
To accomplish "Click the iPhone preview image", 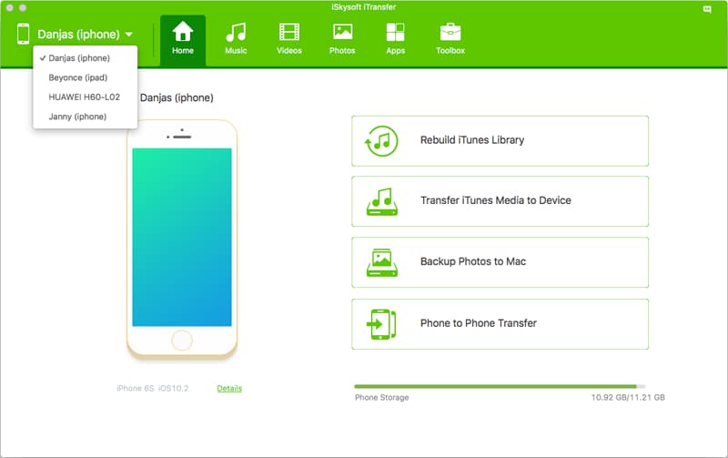I will 182,239.
